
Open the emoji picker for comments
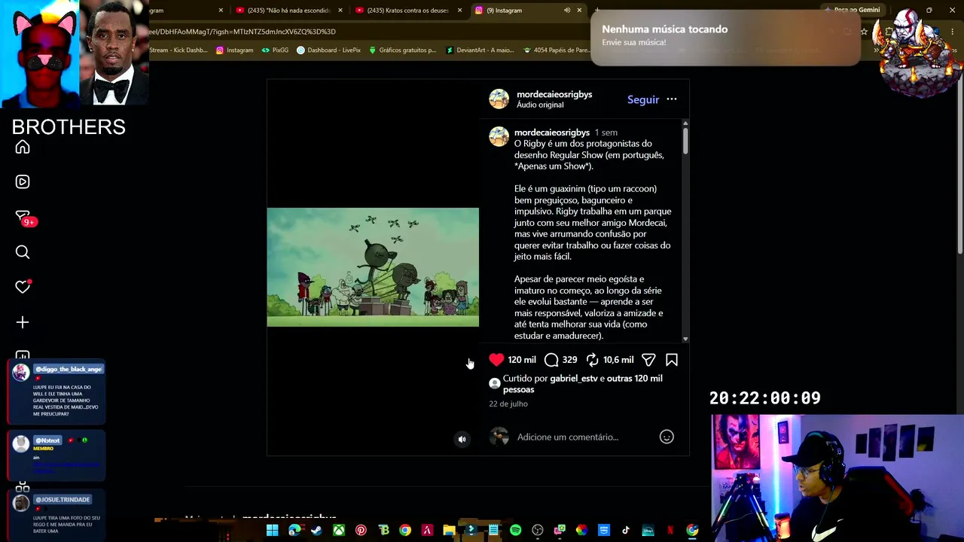coord(667,437)
